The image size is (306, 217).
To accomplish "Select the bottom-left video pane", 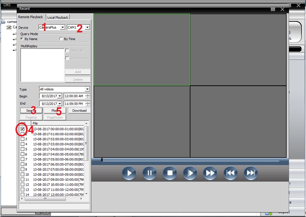I will tap(142, 121).
